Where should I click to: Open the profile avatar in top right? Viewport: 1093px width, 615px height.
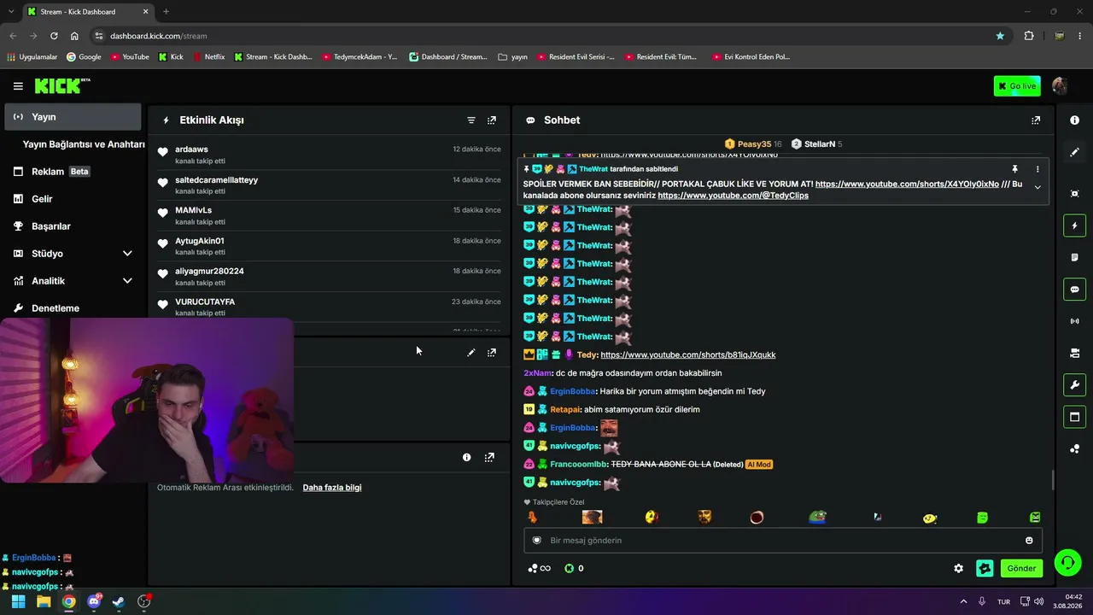coord(1060,86)
